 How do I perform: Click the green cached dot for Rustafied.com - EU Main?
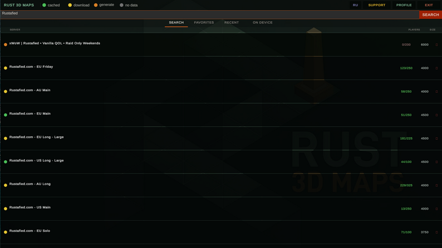pos(6,115)
